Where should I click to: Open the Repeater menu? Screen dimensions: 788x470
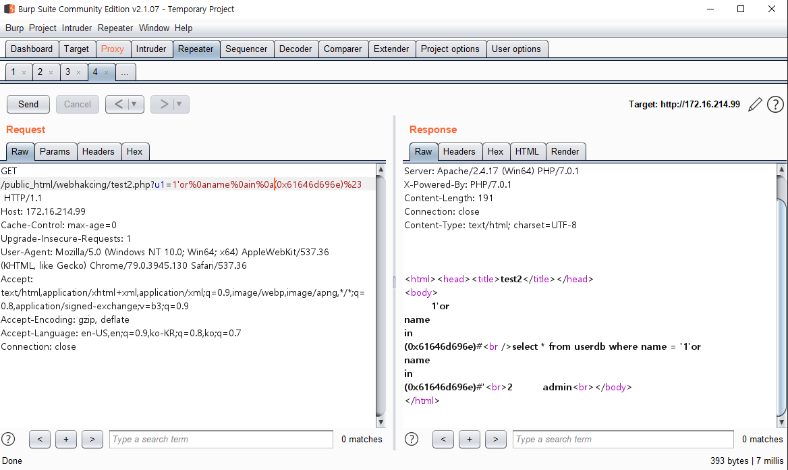point(115,28)
